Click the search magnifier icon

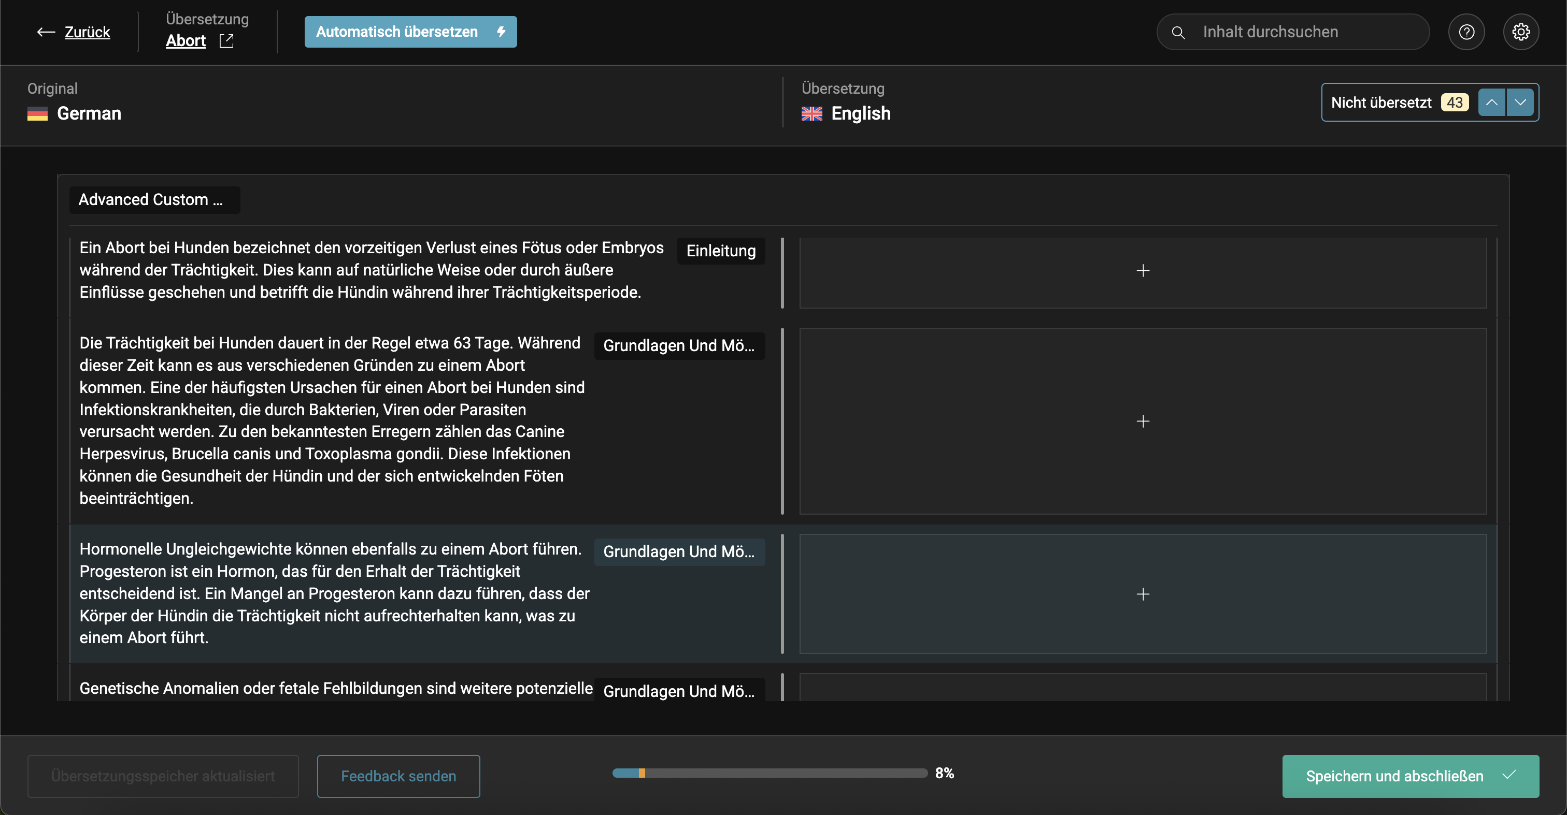[x=1178, y=32]
